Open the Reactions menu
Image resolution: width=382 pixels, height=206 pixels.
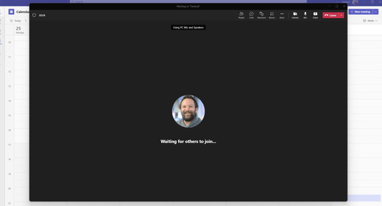(x=261, y=15)
